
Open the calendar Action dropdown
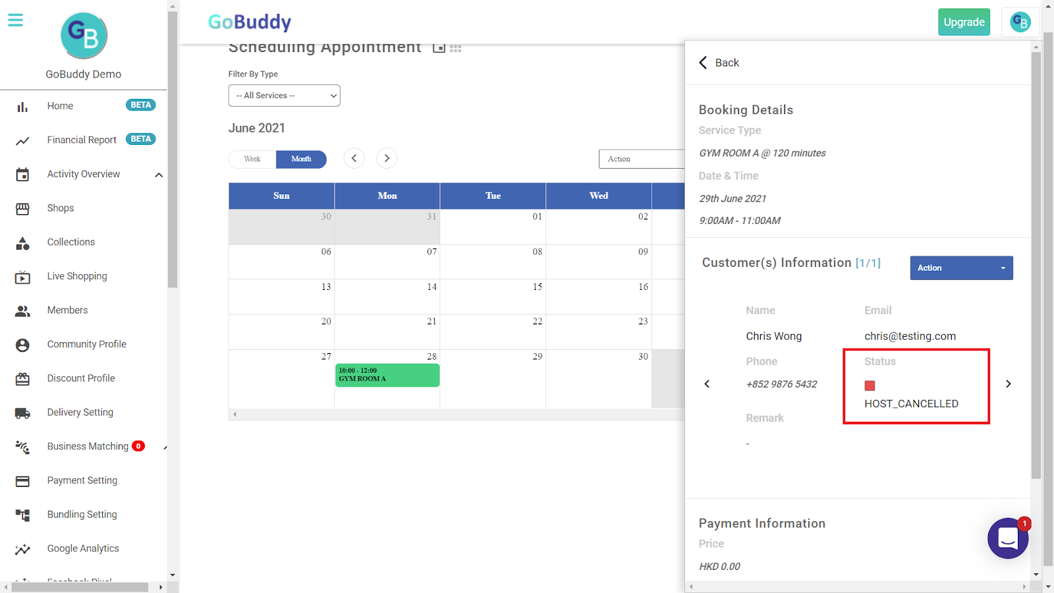click(x=642, y=159)
